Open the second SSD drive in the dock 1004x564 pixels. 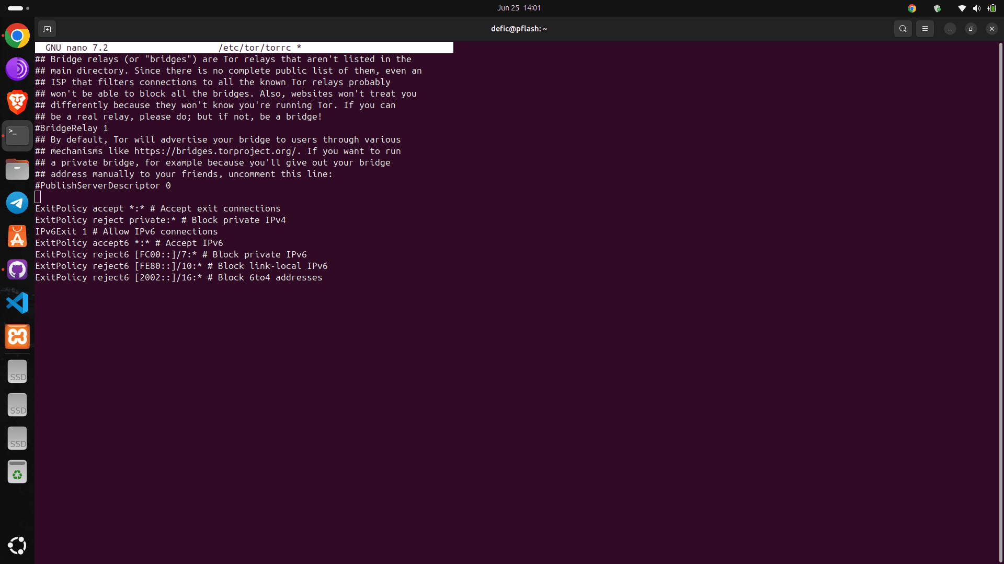tap(17, 405)
